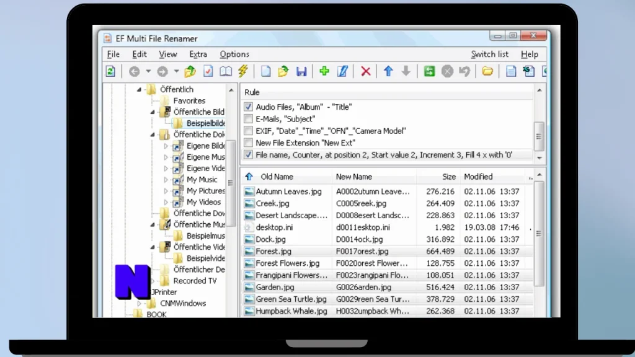Click the yellow lightning bolt icon
This screenshot has height=357, width=635.
point(243,71)
